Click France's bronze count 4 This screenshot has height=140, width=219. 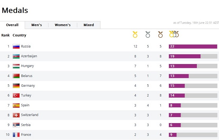(x=160, y=135)
